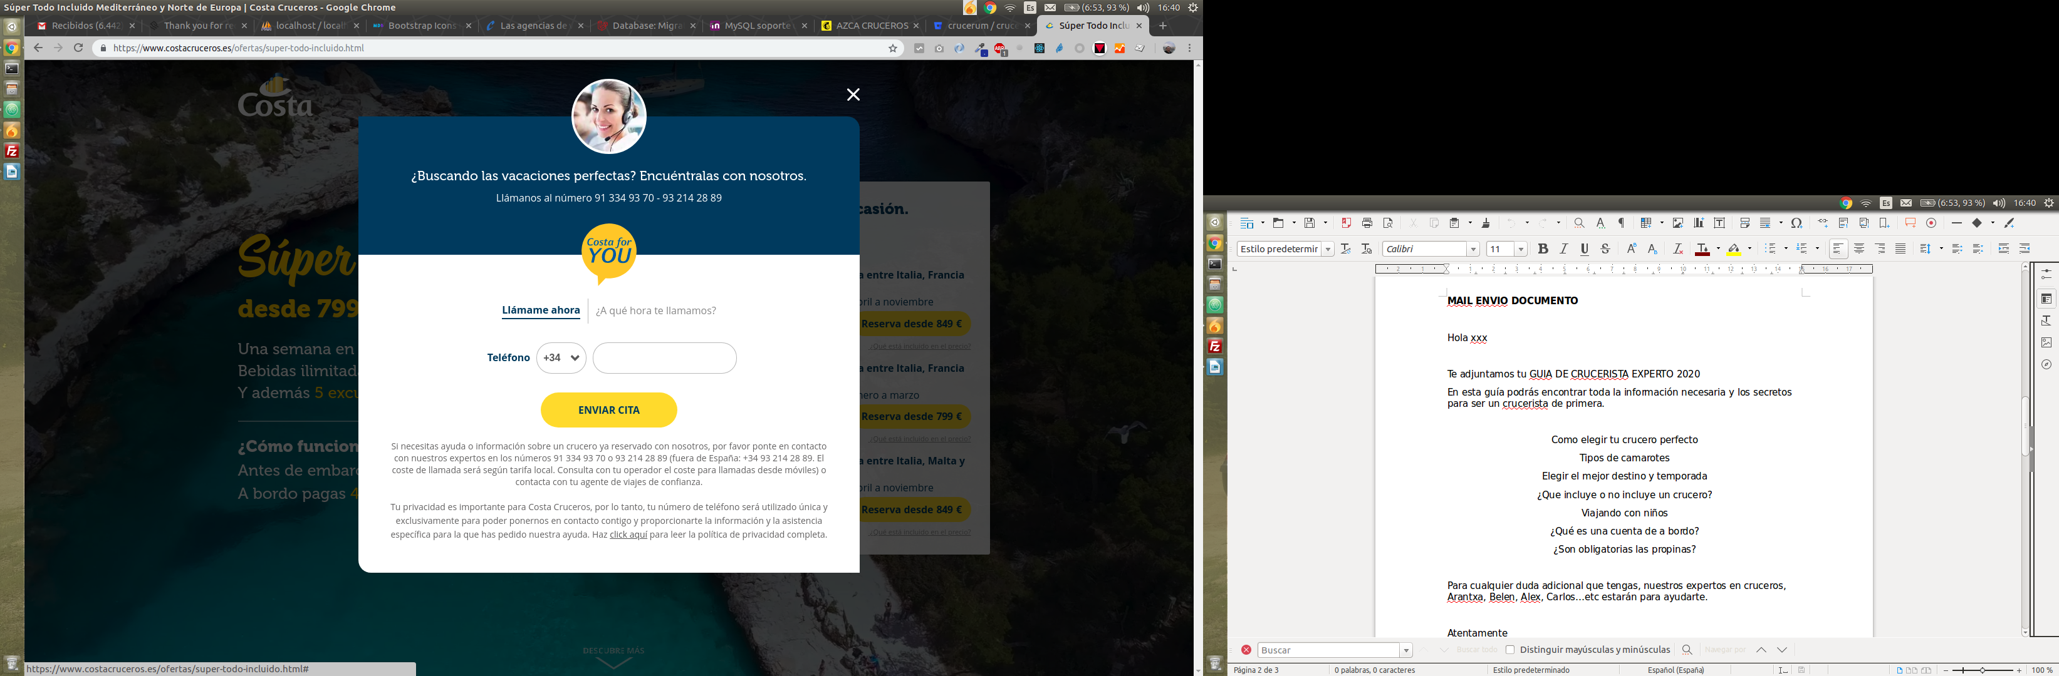
Task: Select the Llámame ahora tab
Action: (540, 310)
